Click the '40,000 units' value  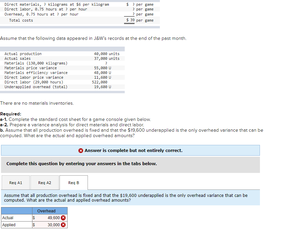pos(107,54)
